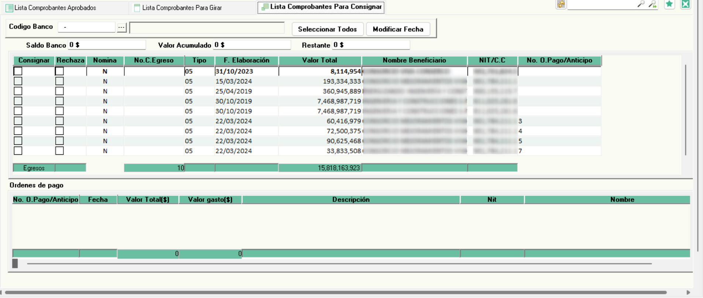
Task: Click the Codigo Banco input field
Action: tap(87, 27)
